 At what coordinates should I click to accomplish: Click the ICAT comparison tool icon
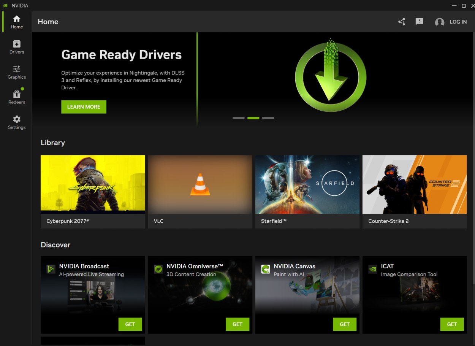coord(372,269)
